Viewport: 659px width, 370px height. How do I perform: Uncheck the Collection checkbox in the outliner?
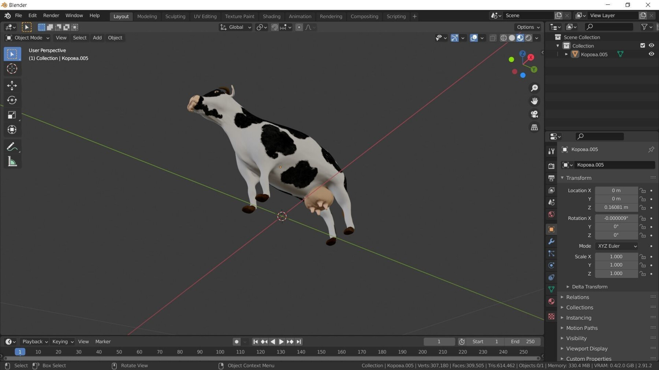[x=643, y=45]
